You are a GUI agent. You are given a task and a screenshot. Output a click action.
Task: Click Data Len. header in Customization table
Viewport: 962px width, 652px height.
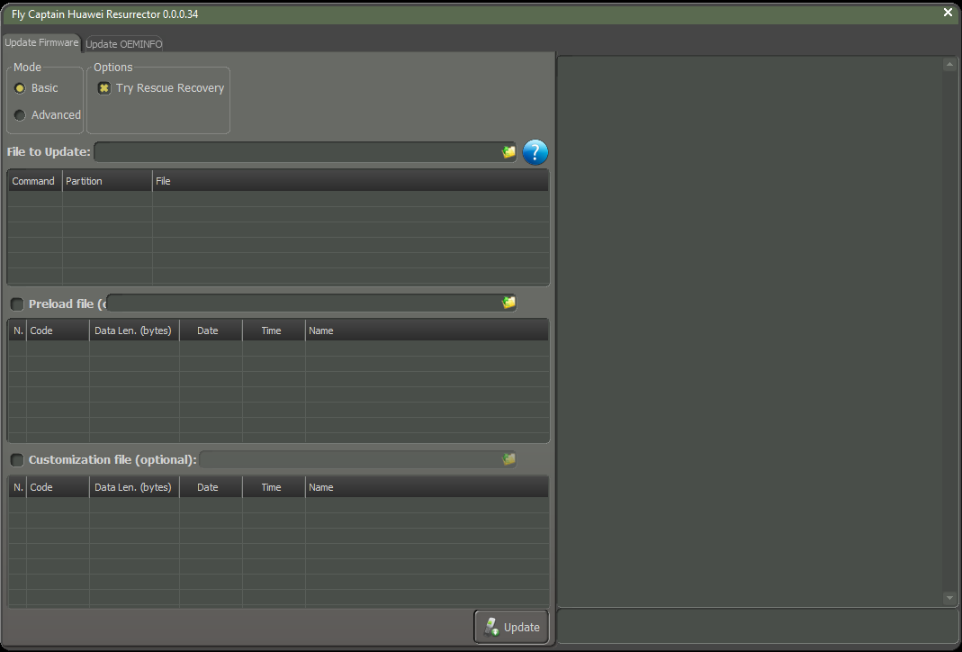coord(134,487)
